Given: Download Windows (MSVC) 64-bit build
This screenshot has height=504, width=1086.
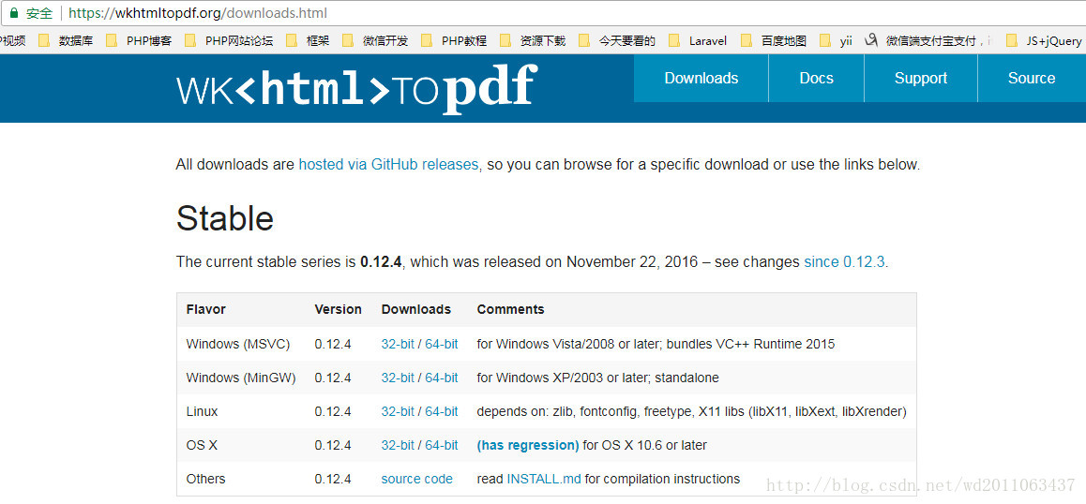Looking at the screenshot, I should pos(441,344).
